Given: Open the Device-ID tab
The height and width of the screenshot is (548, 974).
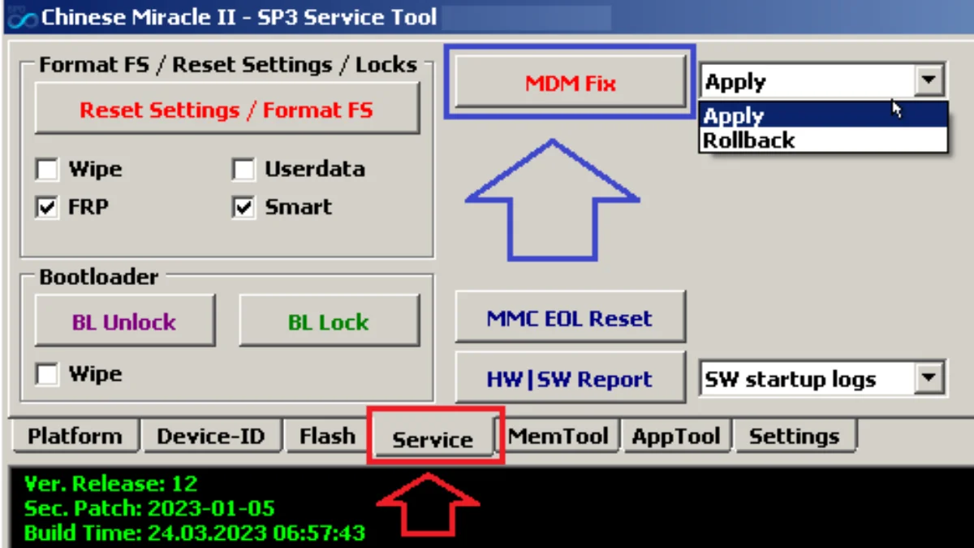Looking at the screenshot, I should [211, 436].
